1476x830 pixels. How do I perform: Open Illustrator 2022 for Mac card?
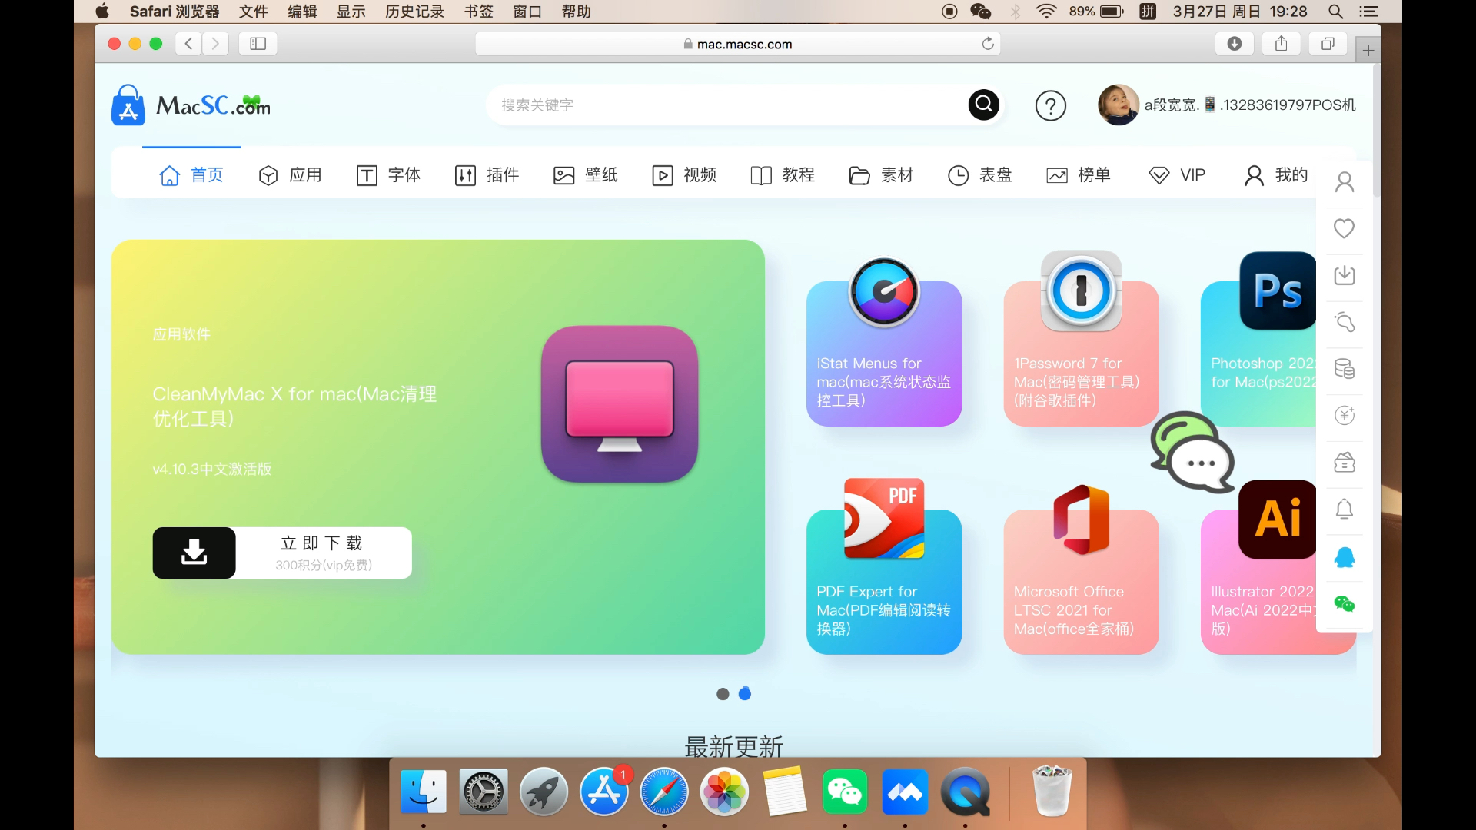tap(1259, 582)
